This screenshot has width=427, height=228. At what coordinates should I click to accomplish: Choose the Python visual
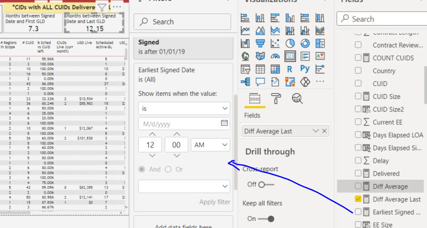pos(305,69)
